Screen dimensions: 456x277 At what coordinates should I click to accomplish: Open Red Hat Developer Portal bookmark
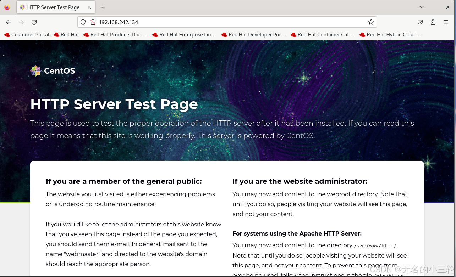click(254, 35)
